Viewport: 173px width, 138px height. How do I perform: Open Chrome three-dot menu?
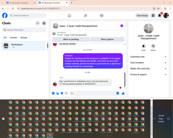[170, 9]
